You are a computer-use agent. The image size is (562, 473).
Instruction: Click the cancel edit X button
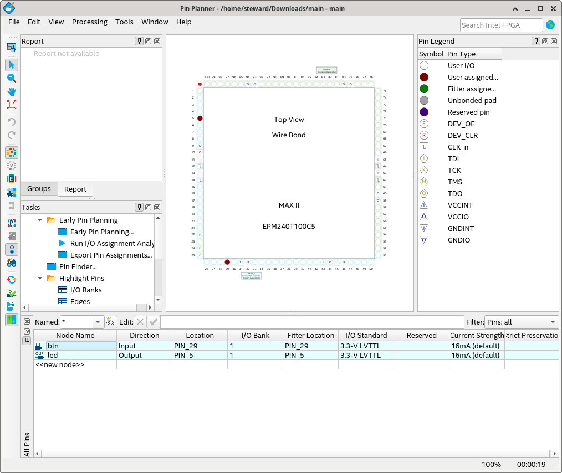click(x=140, y=322)
